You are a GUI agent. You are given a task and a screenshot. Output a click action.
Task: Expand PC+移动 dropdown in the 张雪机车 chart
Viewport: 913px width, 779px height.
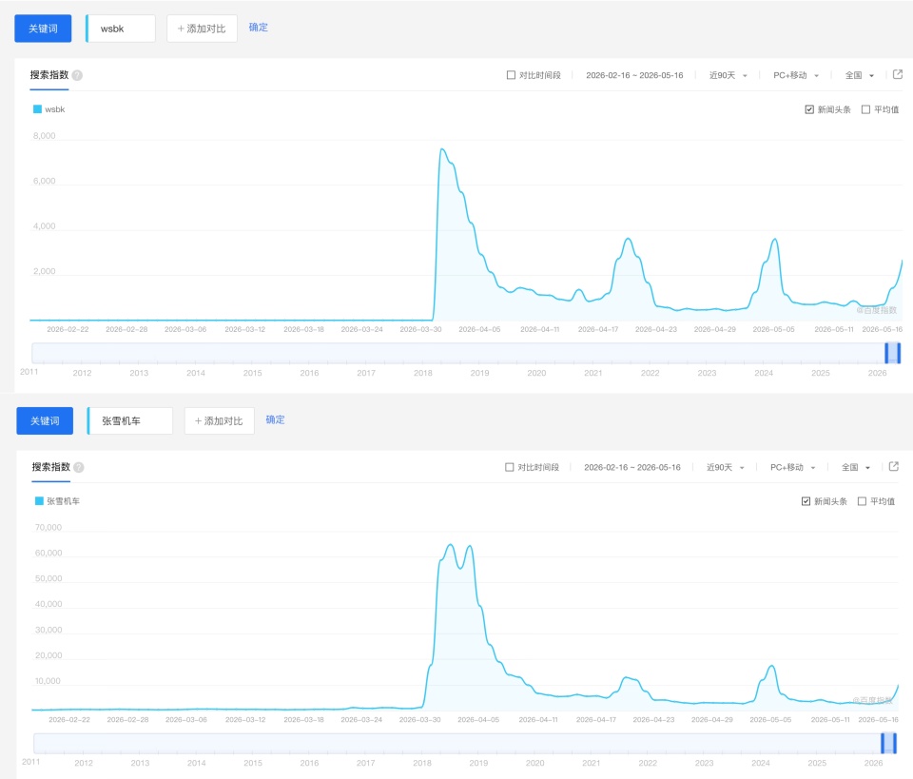[792, 467]
